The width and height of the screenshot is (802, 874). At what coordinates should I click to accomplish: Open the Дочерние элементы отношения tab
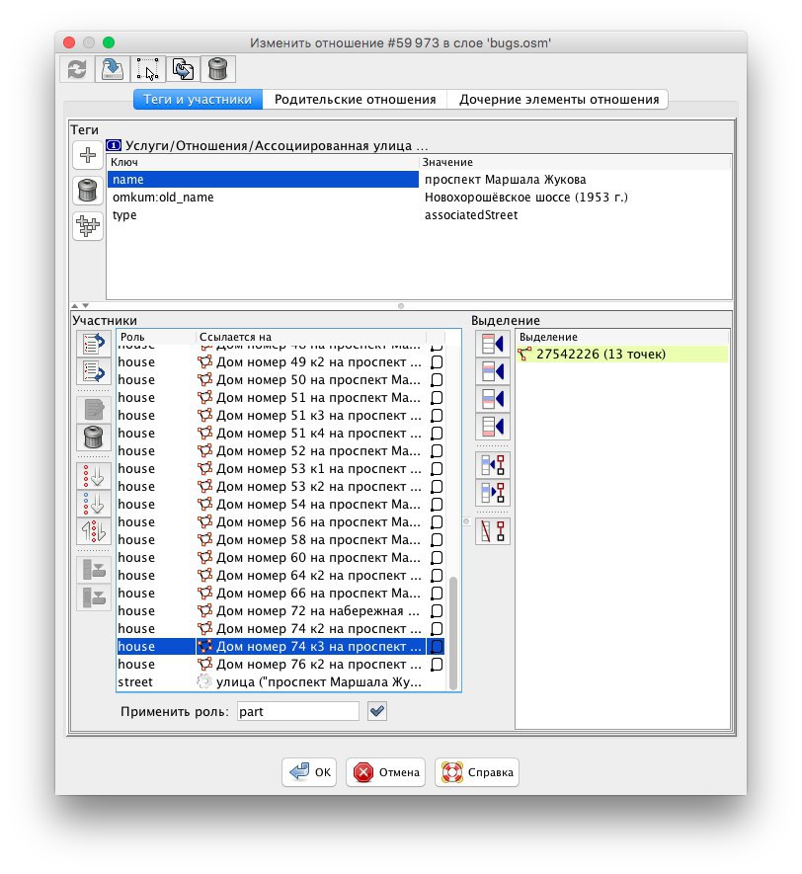pos(558,100)
